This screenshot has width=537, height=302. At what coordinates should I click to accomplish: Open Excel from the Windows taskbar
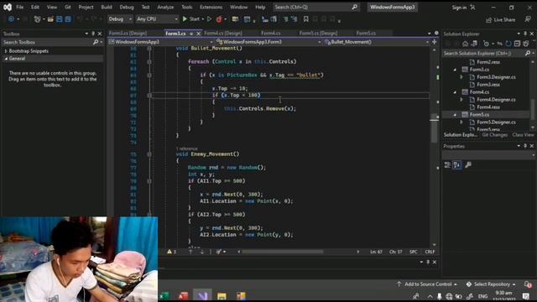[164, 295]
